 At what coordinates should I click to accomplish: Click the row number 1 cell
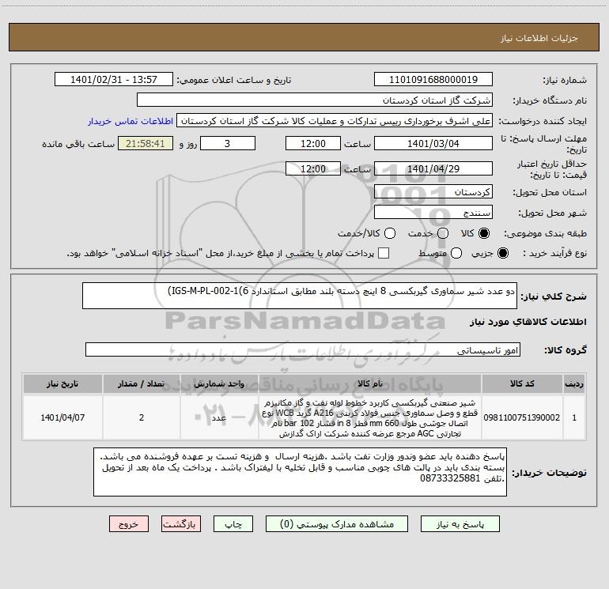pyautogui.click(x=574, y=417)
